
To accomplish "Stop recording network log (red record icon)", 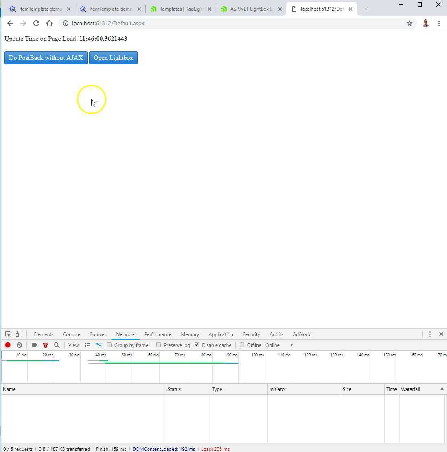I will [8, 345].
